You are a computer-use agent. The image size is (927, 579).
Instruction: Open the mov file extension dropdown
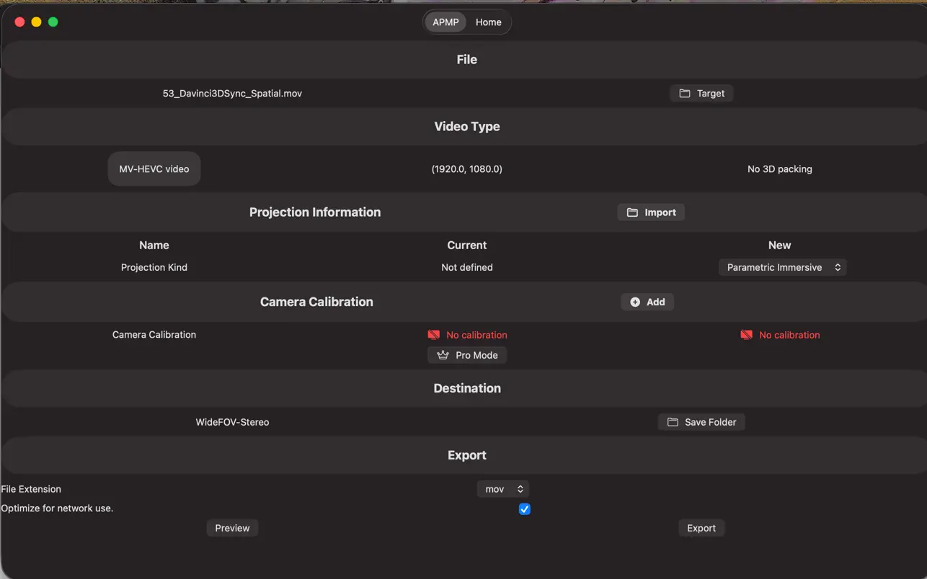502,488
